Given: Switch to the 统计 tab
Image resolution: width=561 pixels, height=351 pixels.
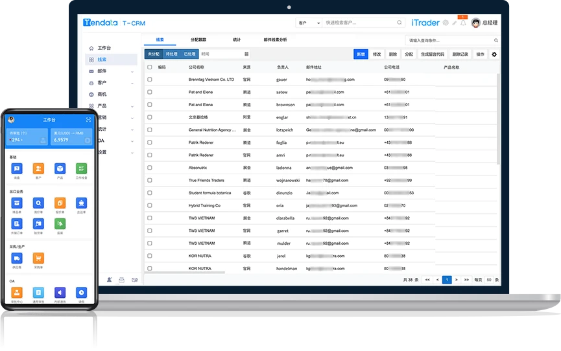Looking at the screenshot, I should (237, 40).
